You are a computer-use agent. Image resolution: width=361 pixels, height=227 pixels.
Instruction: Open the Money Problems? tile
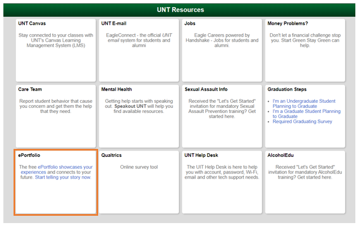click(305, 50)
